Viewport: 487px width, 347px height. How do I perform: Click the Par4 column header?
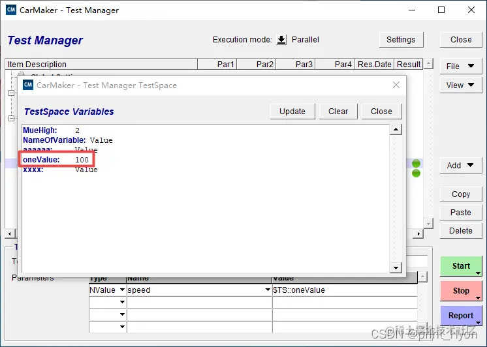click(335, 65)
